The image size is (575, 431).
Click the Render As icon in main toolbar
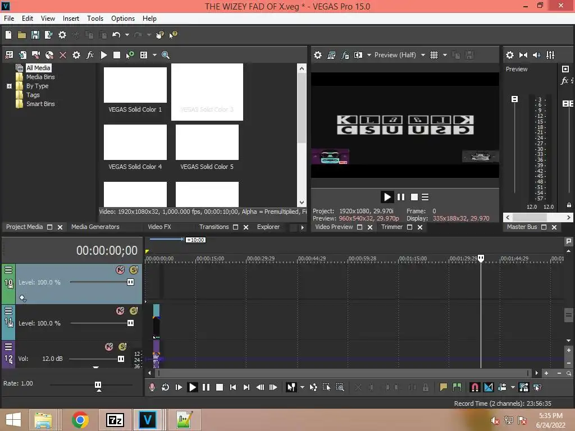click(x=48, y=35)
